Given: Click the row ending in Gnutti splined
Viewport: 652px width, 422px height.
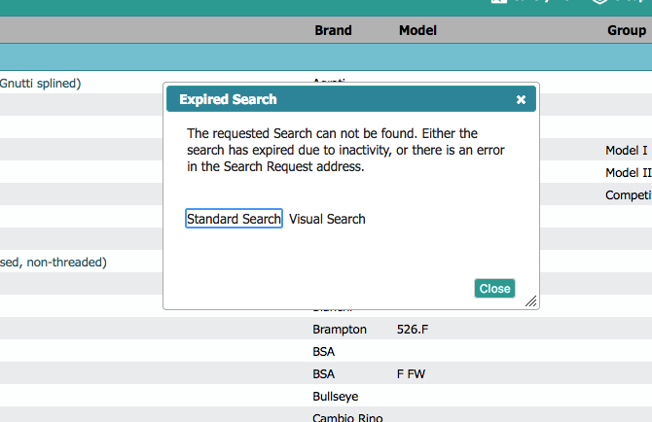Looking at the screenshot, I should click(41, 84).
